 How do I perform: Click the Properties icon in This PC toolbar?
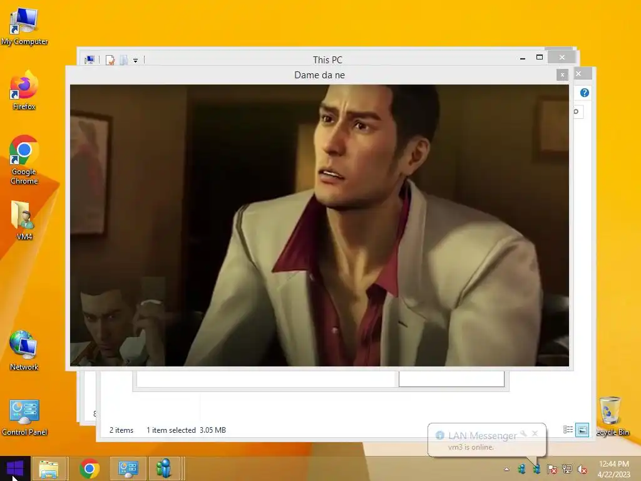[110, 60]
